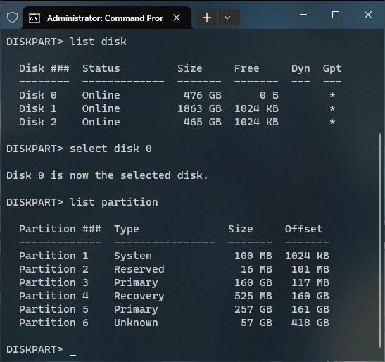
Task: Click 'Partition 5' row label
Action: [x=53, y=309]
